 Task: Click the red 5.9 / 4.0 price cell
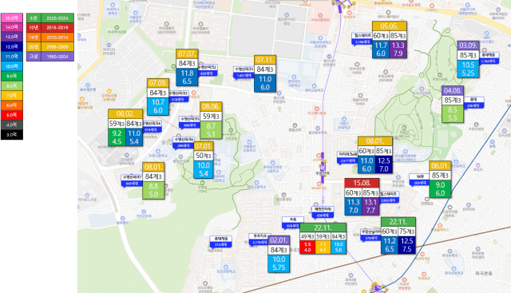tap(307, 247)
